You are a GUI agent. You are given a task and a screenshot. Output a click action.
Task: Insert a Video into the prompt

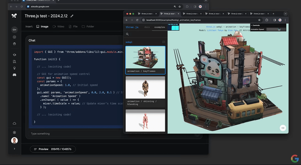58,26
